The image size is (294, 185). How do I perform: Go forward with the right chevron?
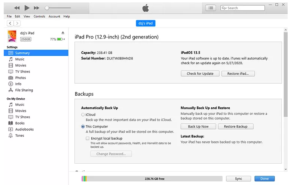point(17,23)
